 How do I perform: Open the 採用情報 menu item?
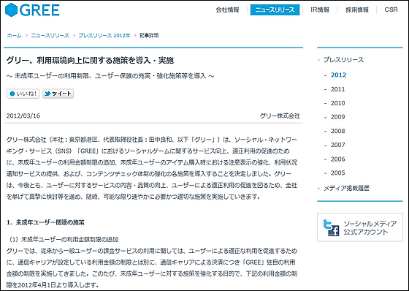357,10
